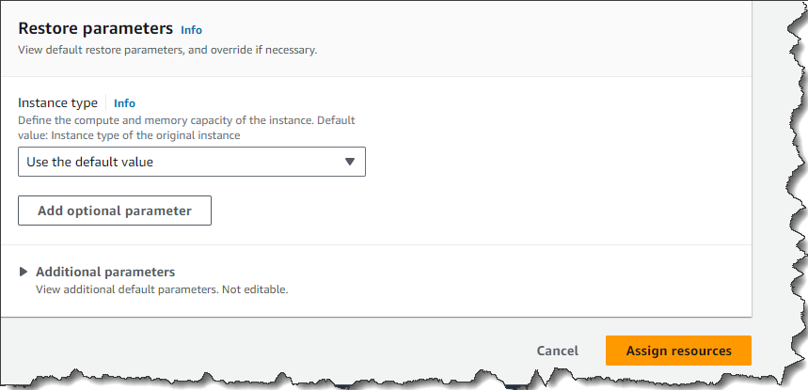808x390 pixels.
Task: Click the orange Assign resources button
Action: pyautogui.click(x=678, y=351)
